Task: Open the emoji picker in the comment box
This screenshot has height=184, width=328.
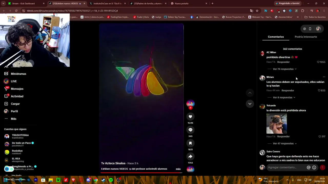Action: [x=314, y=167]
